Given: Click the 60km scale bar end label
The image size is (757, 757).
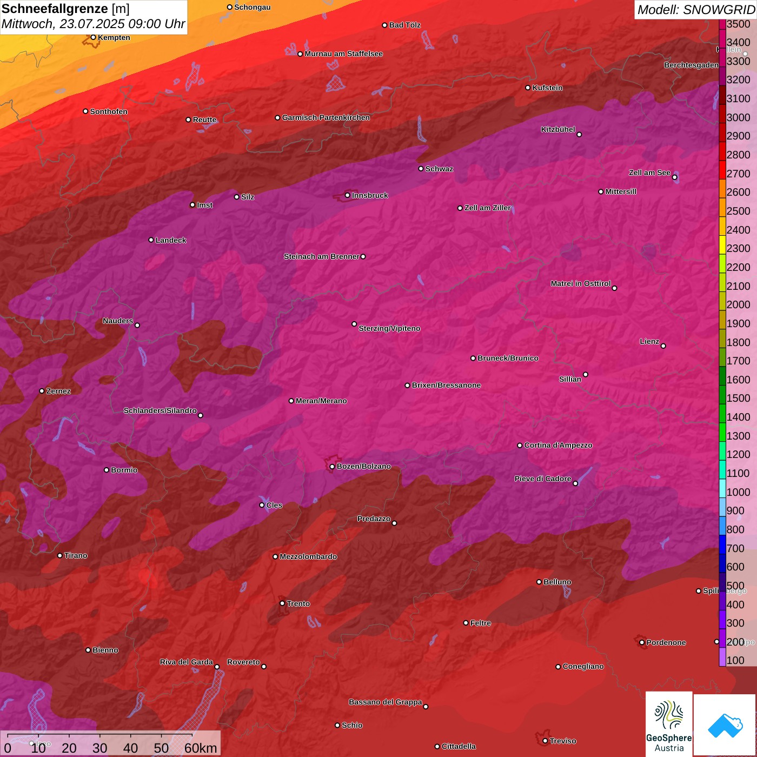Looking at the screenshot, I should [201, 748].
